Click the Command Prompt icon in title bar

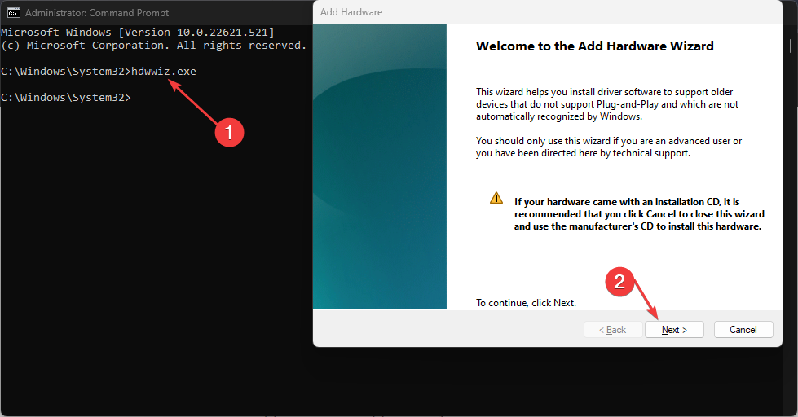14,13
